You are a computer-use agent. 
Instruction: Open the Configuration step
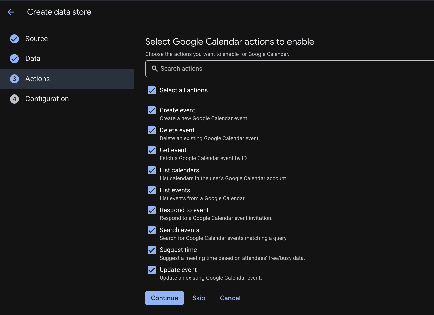(x=67, y=99)
